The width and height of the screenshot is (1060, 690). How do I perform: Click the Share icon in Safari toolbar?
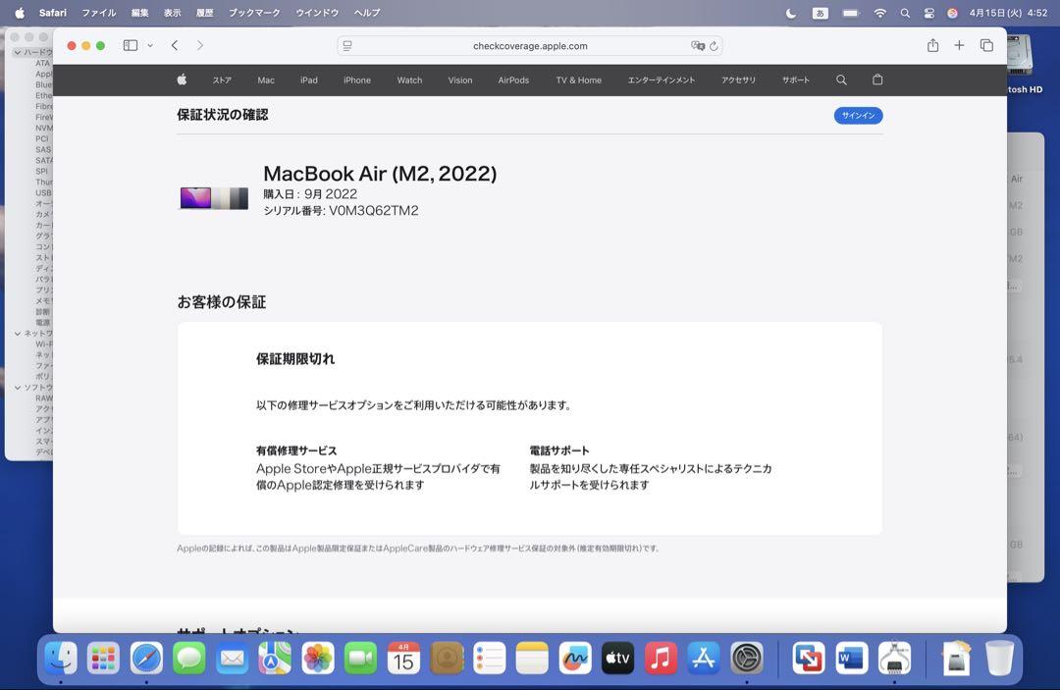click(x=933, y=45)
